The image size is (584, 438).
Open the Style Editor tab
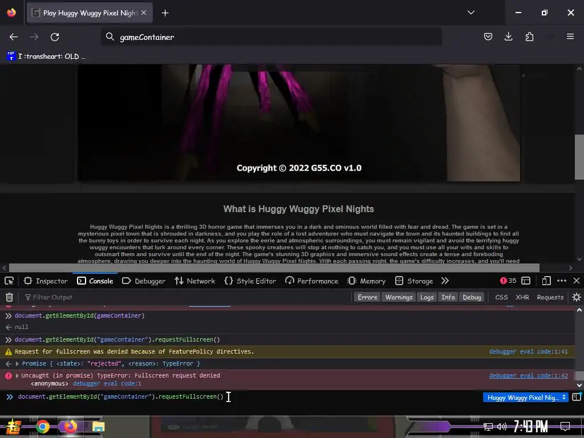click(x=250, y=281)
